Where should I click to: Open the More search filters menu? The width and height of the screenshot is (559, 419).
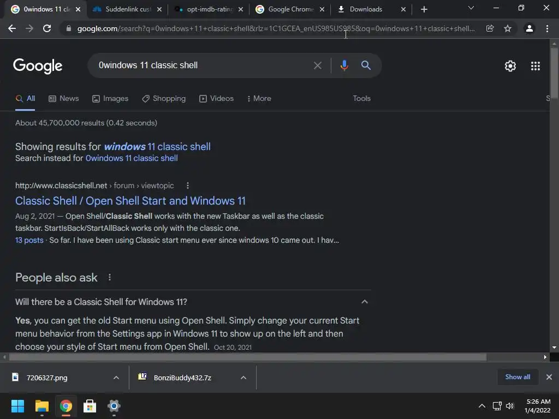click(259, 99)
